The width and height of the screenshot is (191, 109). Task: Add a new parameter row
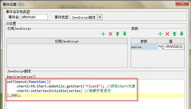point(160,34)
